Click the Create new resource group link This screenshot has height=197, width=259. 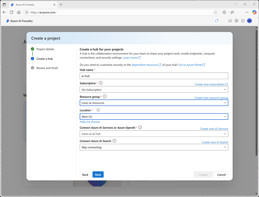point(212,98)
